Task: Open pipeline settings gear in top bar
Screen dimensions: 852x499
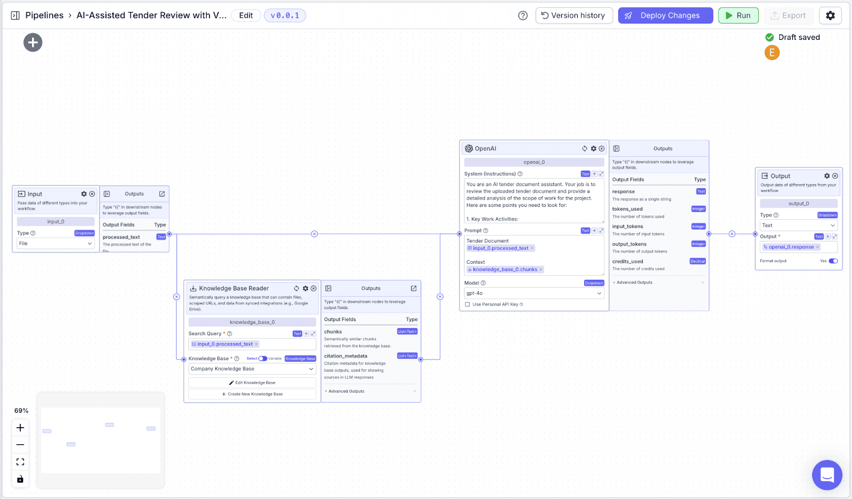Action: click(x=830, y=15)
